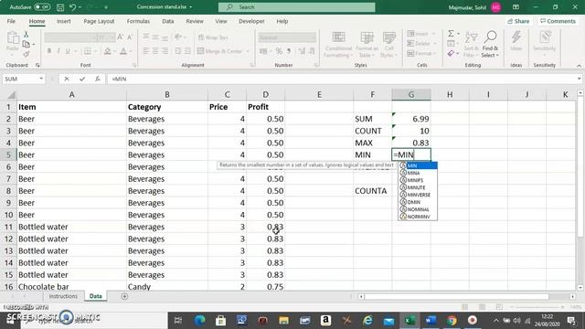Open File Explorer from taskbar

[283, 320]
